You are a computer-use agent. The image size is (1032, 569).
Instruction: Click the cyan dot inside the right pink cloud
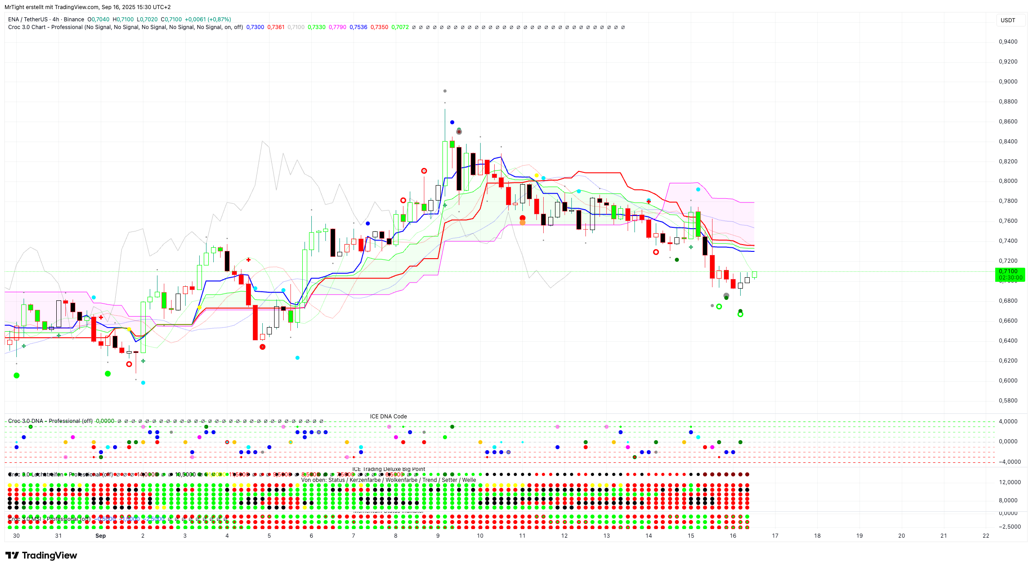698,189
